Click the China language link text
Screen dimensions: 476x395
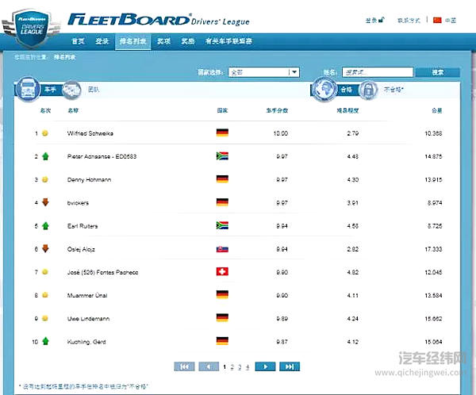(x=451, y=21)
